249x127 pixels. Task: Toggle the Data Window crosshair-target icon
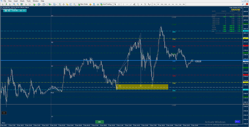coord(63,4)
